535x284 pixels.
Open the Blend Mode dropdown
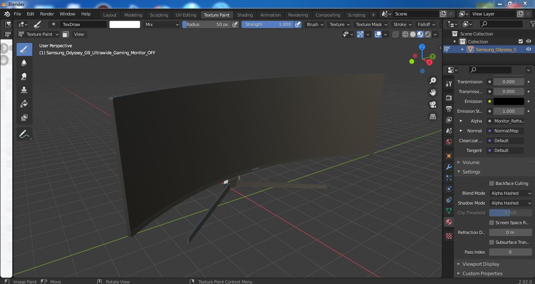510,193
